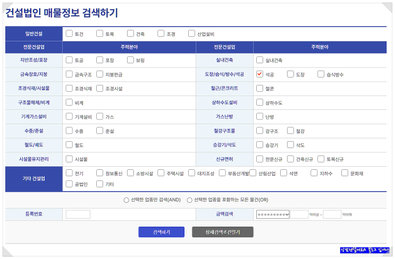Screen dimensions: 395x259
Task: Check the 수중 checkbox
Action: click(69, 131)
